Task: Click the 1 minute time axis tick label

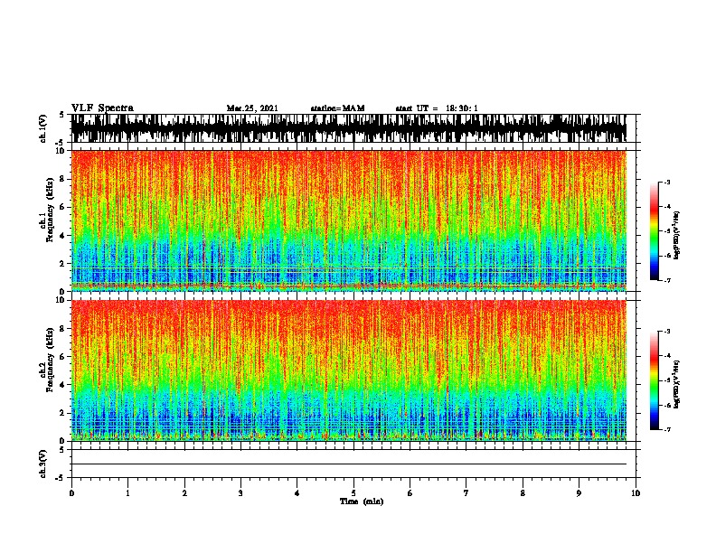Action: 127,493
